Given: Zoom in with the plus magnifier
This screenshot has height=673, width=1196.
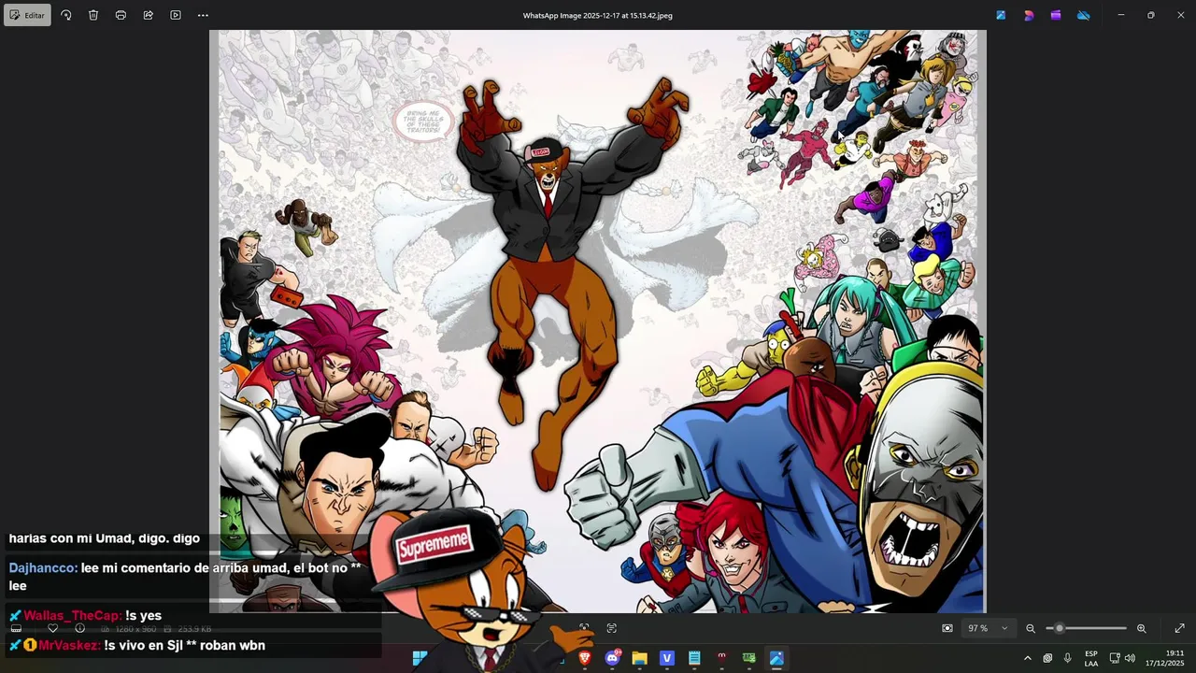Looking at the screenshot, I should point(1141,628).
